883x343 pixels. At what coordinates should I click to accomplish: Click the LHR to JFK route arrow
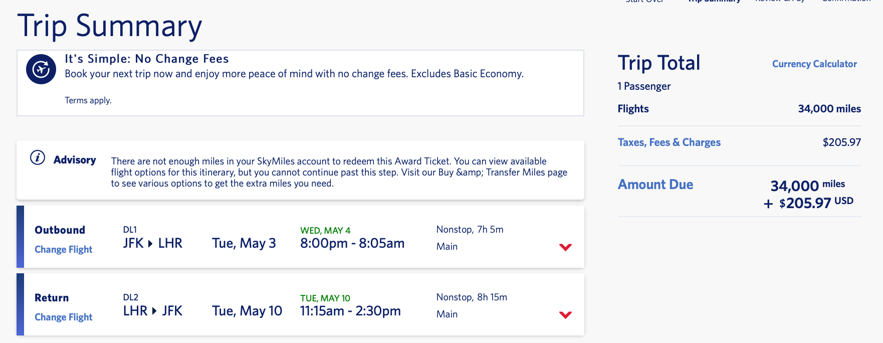click(154, 311)
